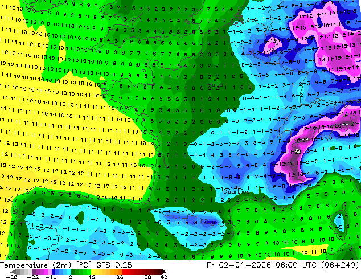The image size is (361, 279).
Task: Click the 'Paris' city label on map
Action: click(x=215, y=85)
